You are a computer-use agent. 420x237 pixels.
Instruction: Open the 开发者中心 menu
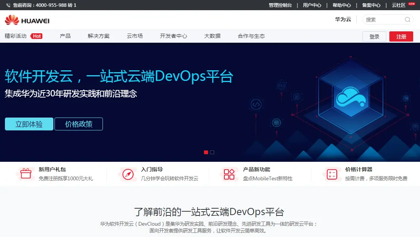click(x=174, y=36)
